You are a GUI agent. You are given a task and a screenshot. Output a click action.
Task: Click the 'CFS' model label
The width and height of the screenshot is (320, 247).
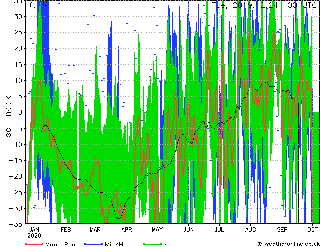point(39,5)
